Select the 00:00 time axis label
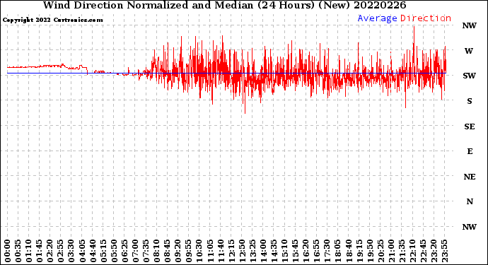Viewport: 488px width, 265px height. tap(7, 251)
